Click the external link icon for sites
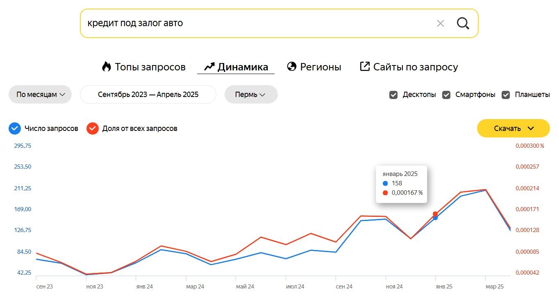 (365, 66)
